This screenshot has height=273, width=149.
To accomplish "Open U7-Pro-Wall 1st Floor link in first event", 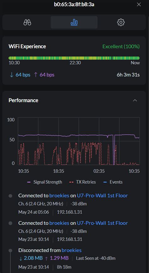I will pyautogui.click(x=102, y=196).
